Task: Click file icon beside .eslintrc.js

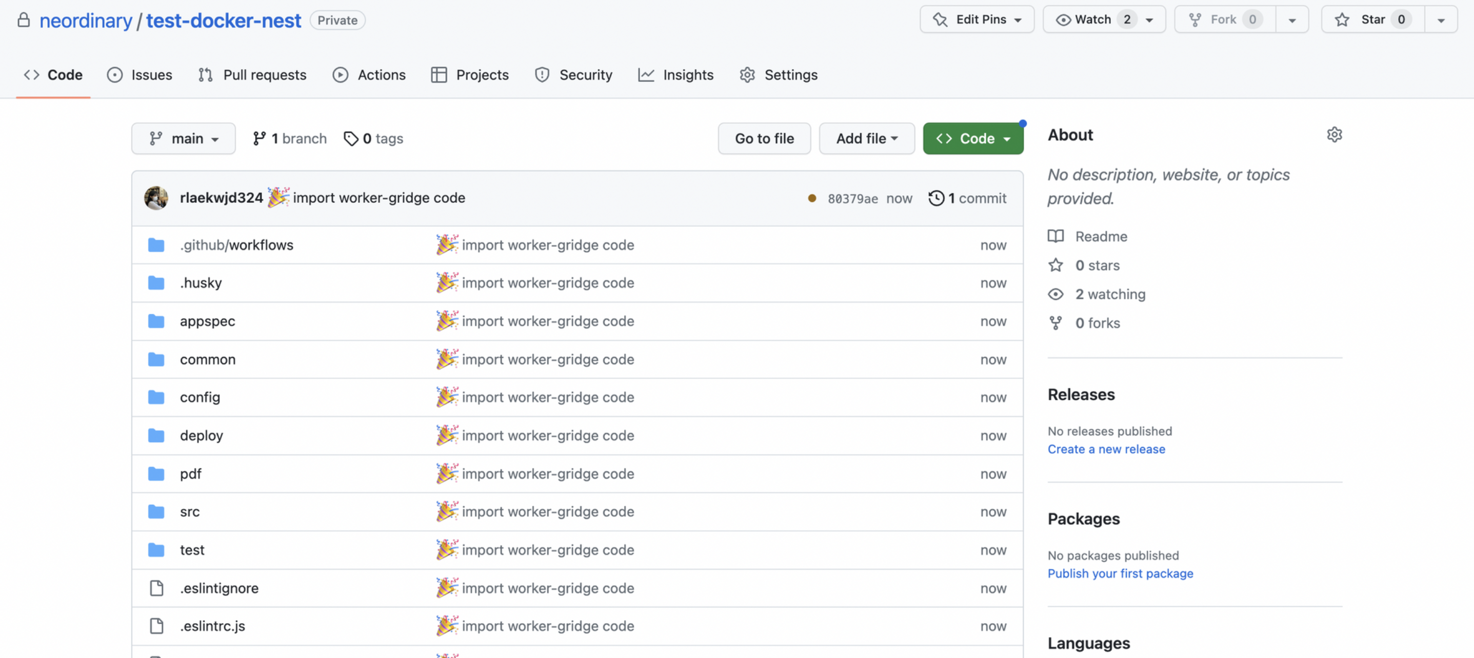Action: pyautogui.click(x=156, y=626)
